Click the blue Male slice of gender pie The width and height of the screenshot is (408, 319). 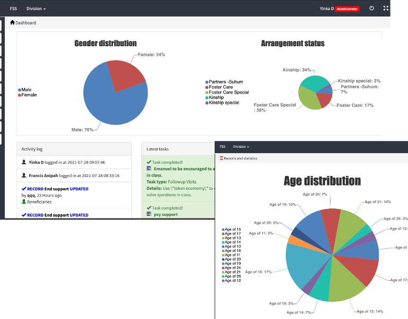click(112, 107)
